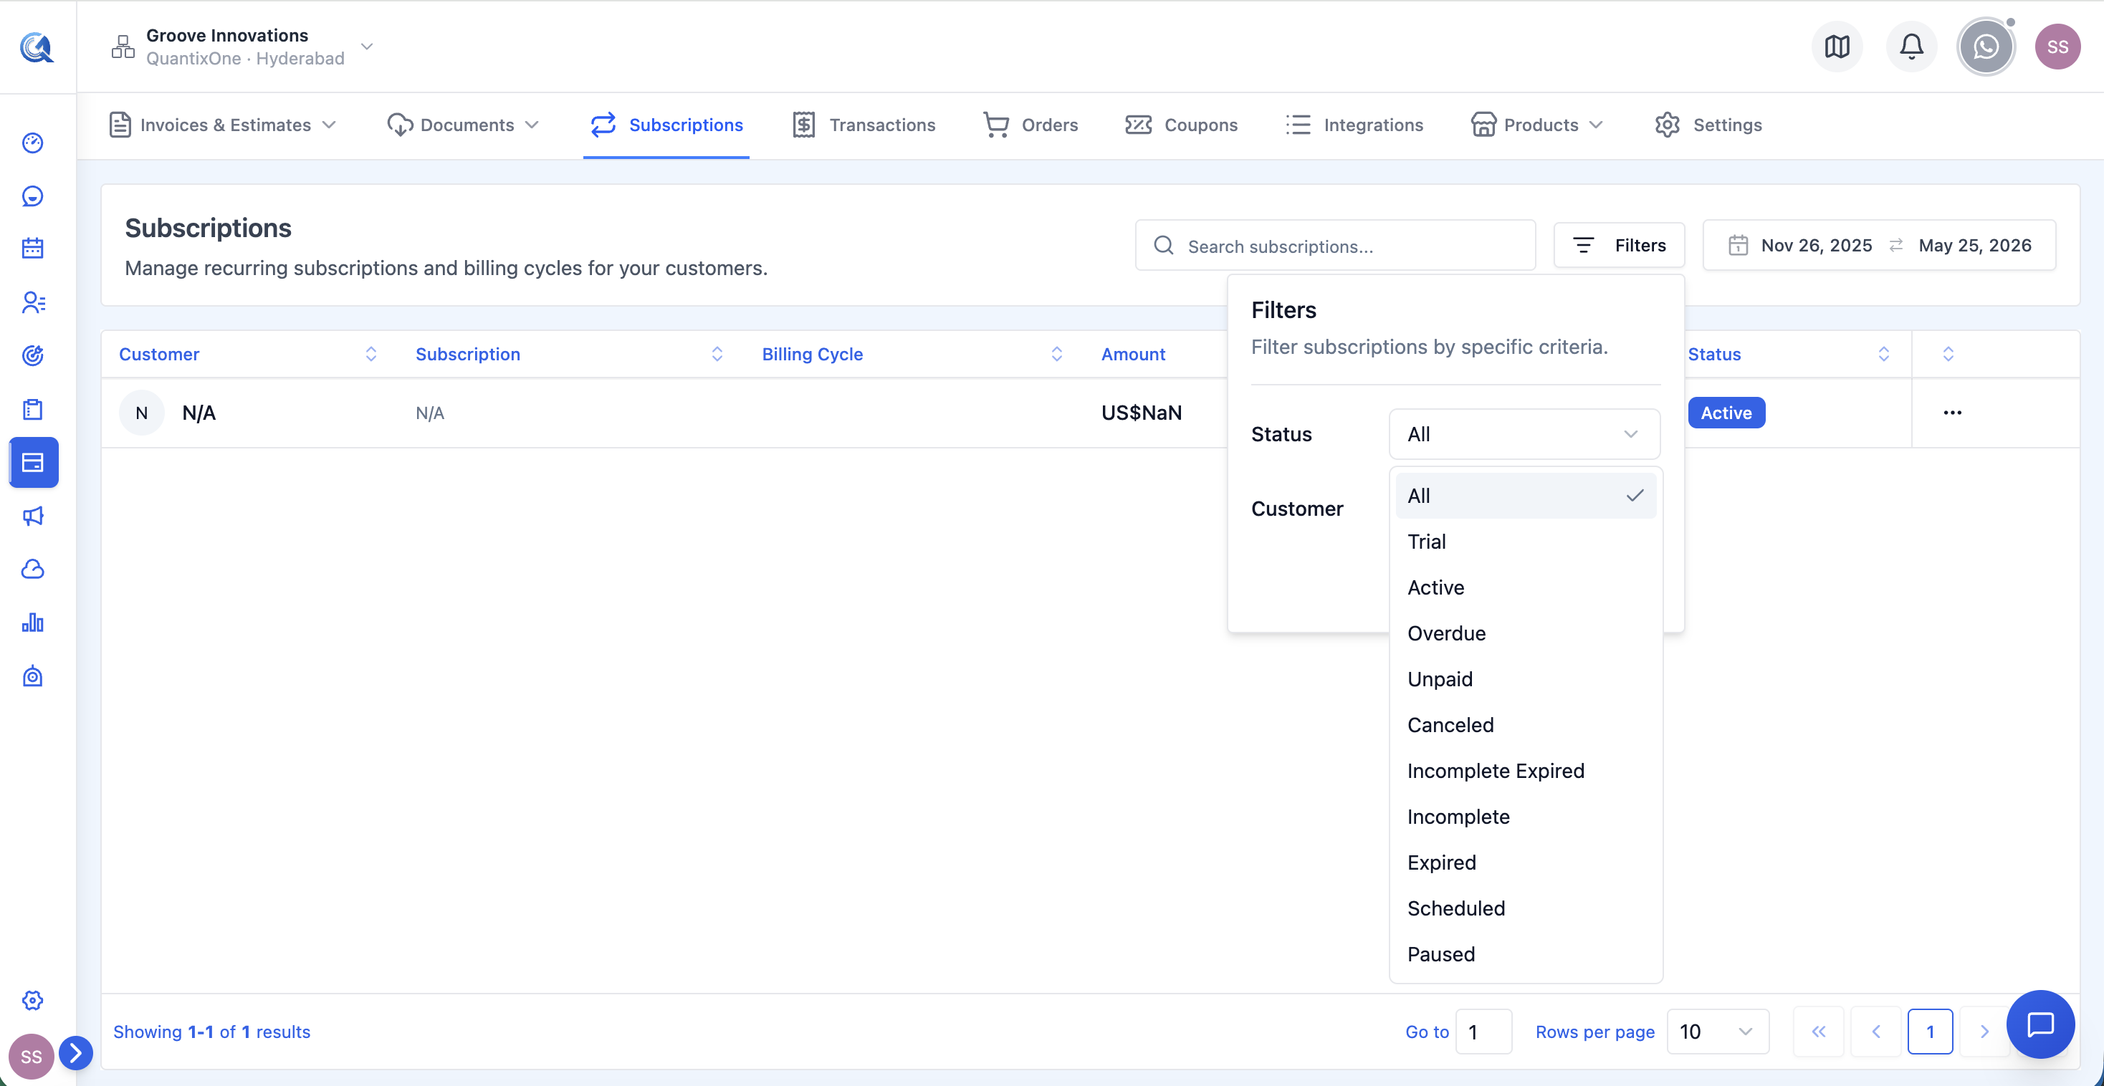This screenshot has width=2104, height=1086.
Task: Open the dashboard gauge icon in sidebar
Action: click(33, 143)
